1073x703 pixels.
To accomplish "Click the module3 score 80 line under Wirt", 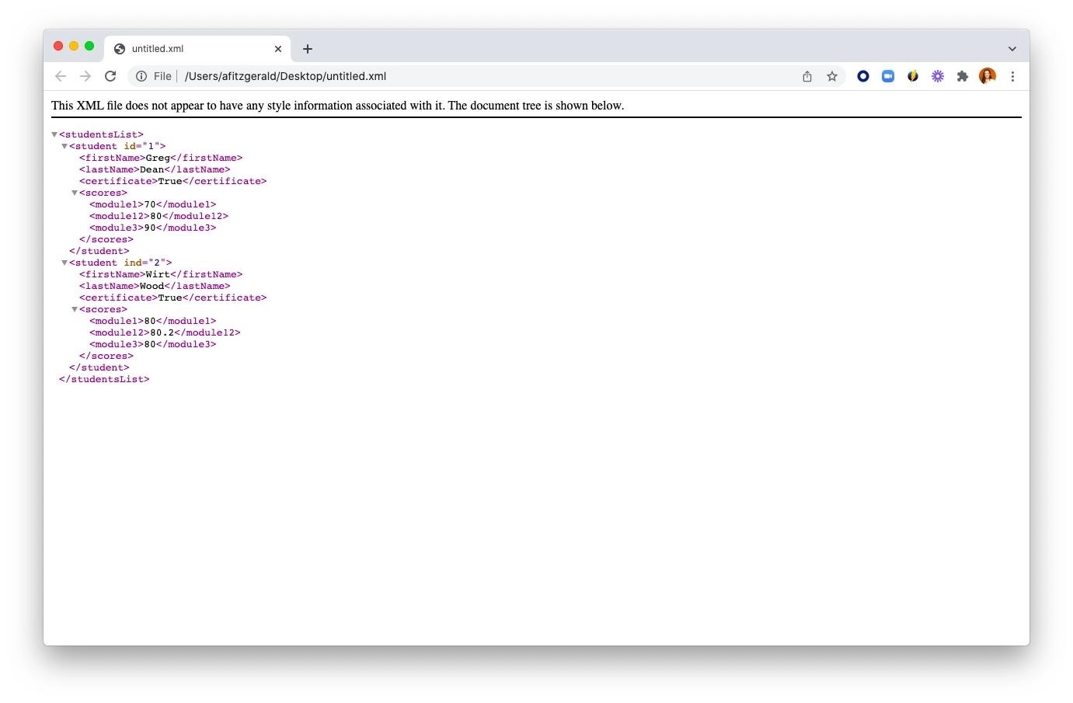I will coord(153,344).
